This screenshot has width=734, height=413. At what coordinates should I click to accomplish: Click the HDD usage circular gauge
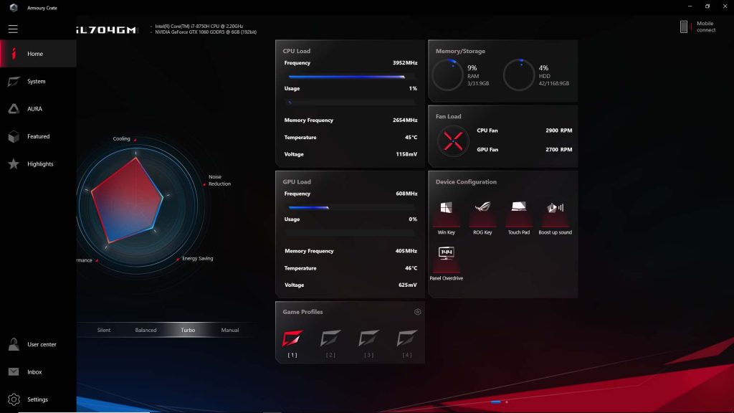tap(519, 75)
